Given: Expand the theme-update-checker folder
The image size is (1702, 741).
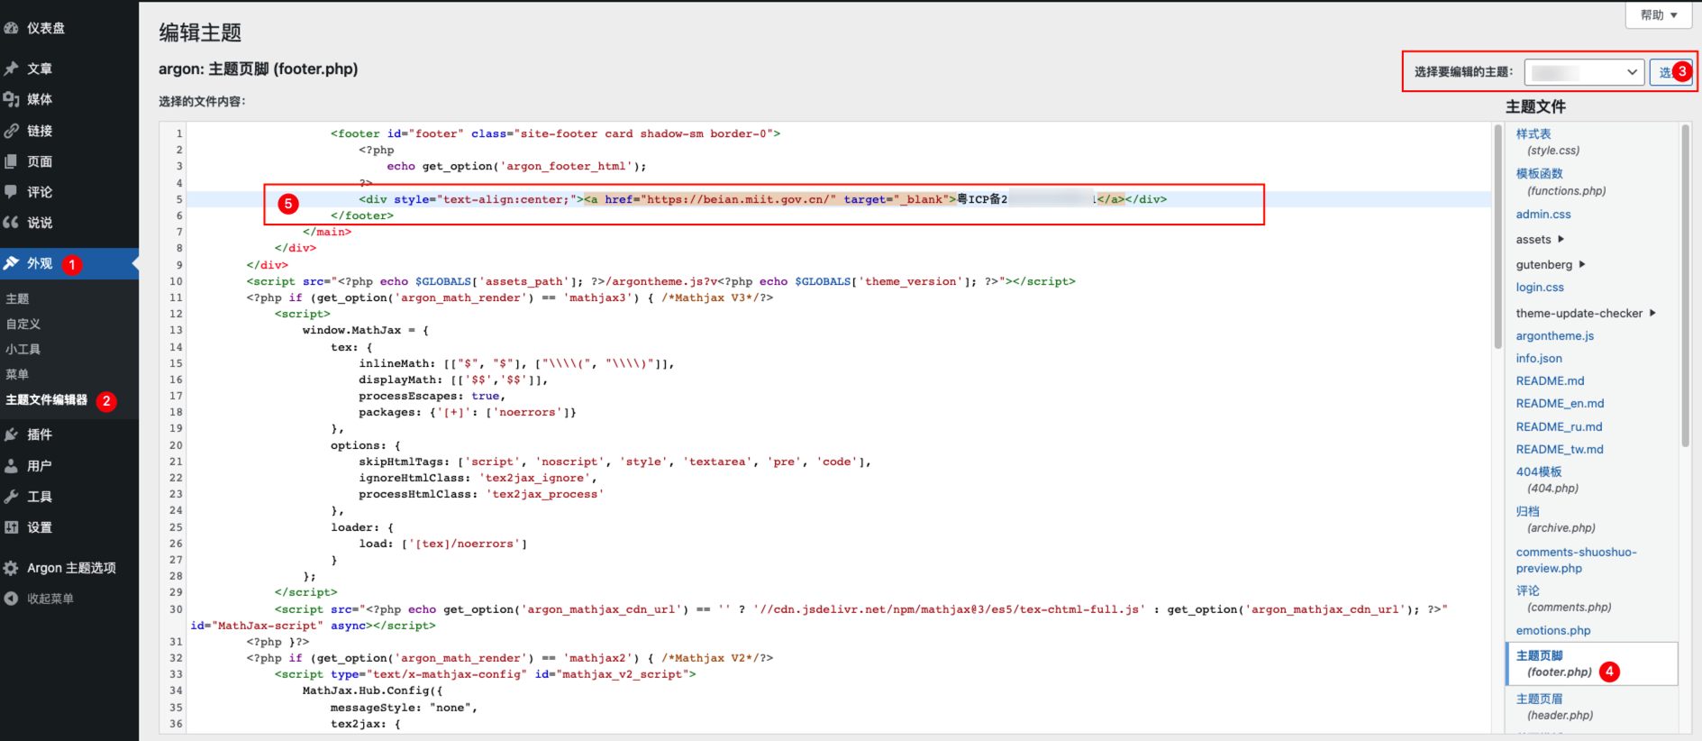Looking at the screenshot, I should (1586, 314).
